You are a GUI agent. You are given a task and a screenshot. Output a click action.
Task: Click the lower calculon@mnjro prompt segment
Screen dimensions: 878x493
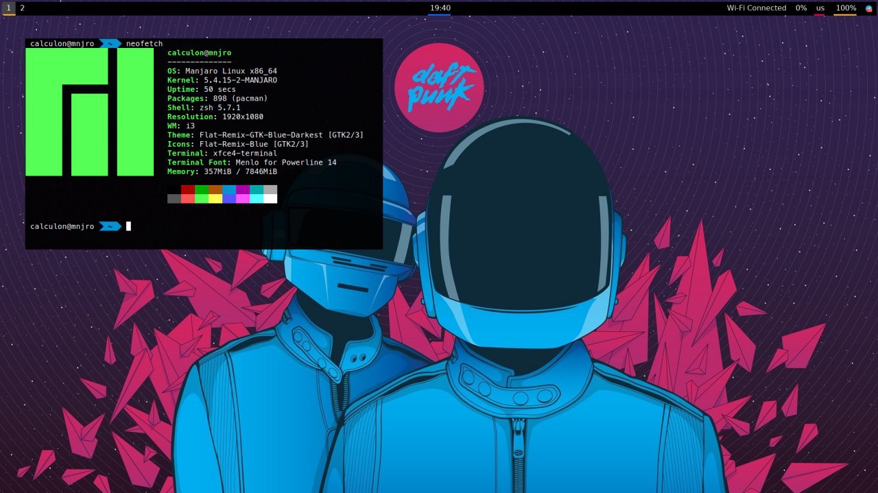tap(62, 226)
